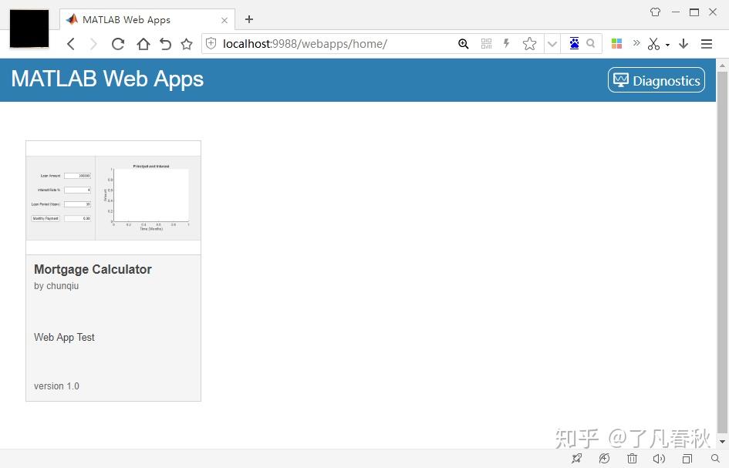The height and width of the screenshot is (468, 729).
Task: Expand the address bar dropdown chevron
Action: tap(552, 44)
